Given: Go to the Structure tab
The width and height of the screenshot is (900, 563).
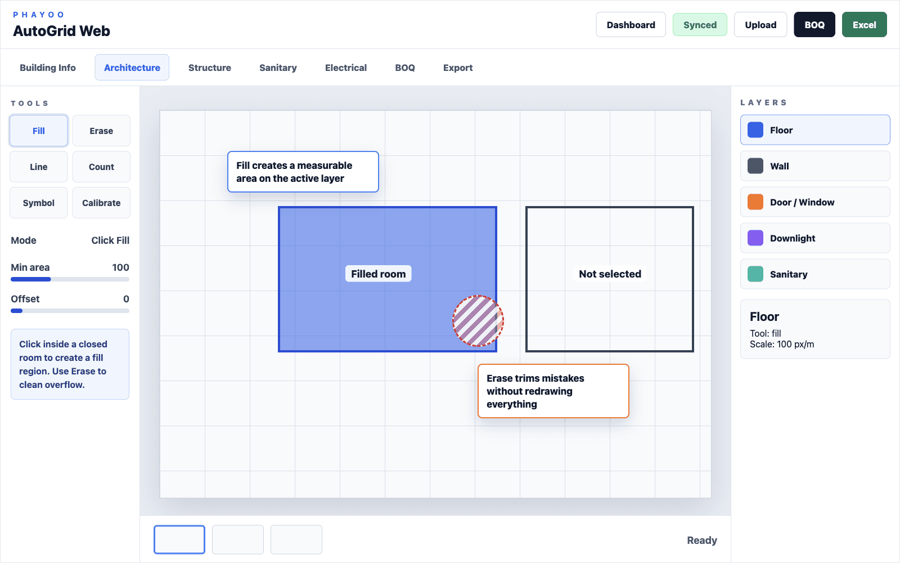Looking at the screenshot, I should pyautogui.click(x=210, y=68).
